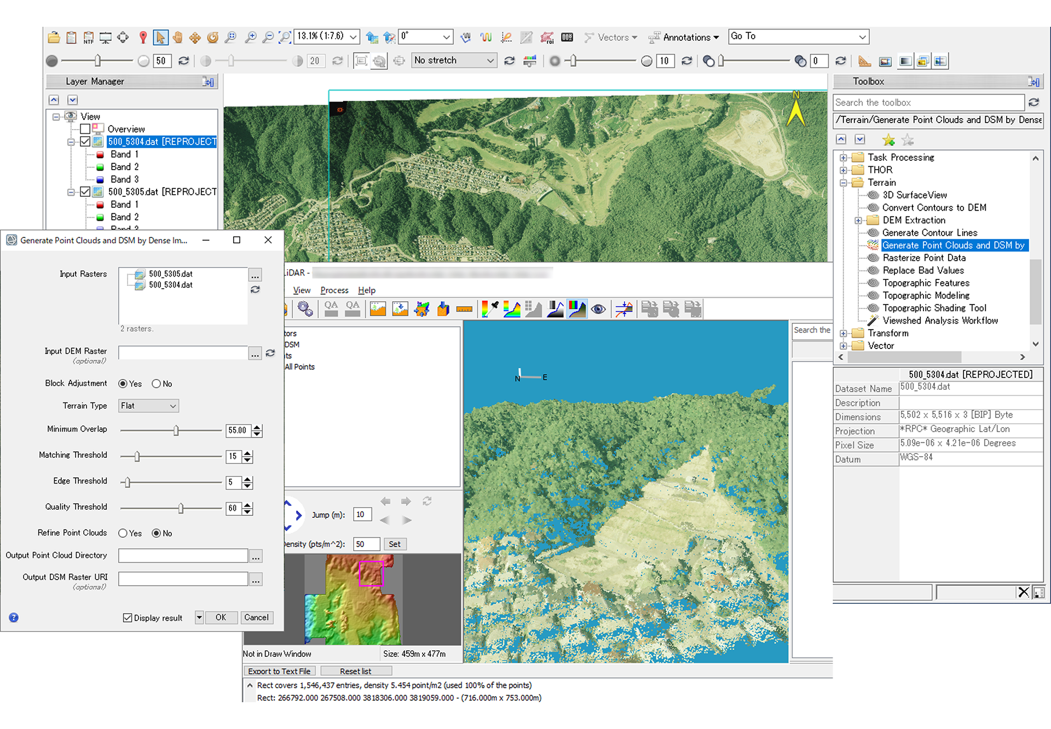
Task: Open the Process menu
Action: click(x=334, y=290)
